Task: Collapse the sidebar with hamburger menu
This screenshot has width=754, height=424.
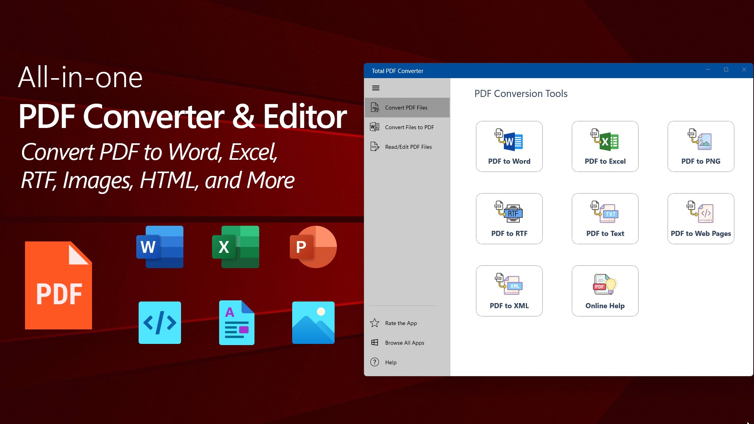Action: [x=375, y=88]
